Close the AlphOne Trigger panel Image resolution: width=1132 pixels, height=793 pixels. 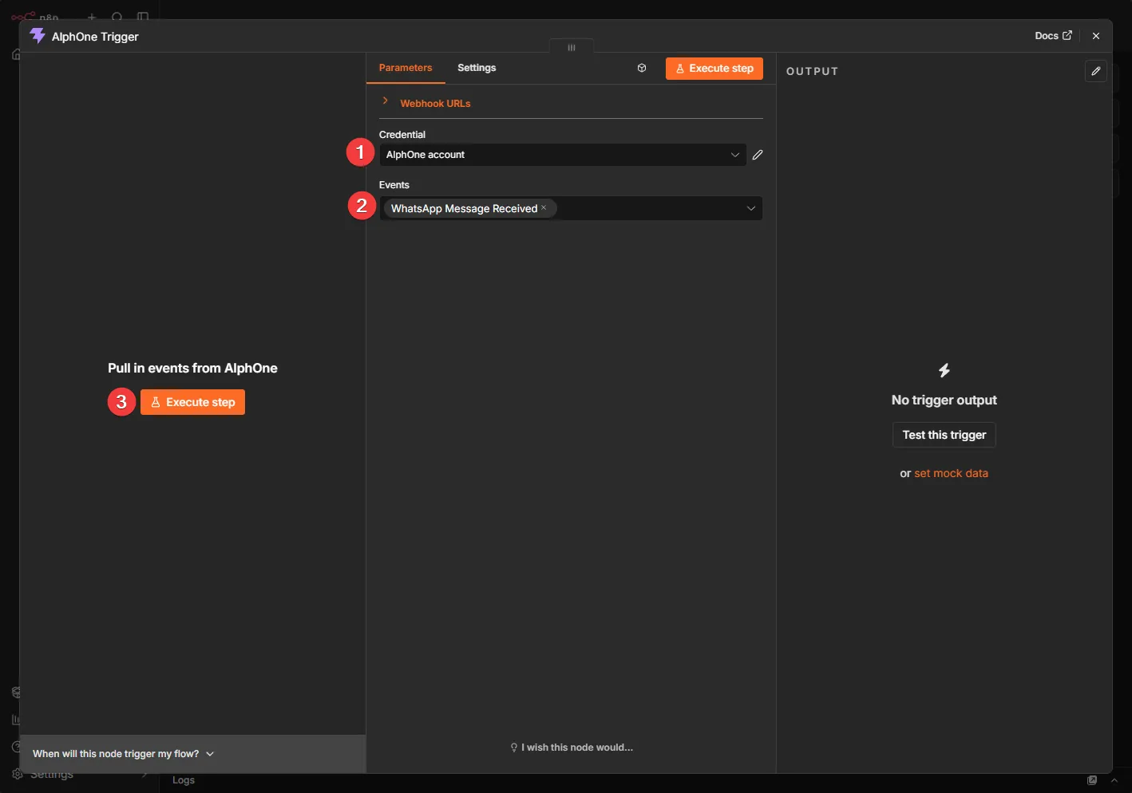[x=1096, y=36]
